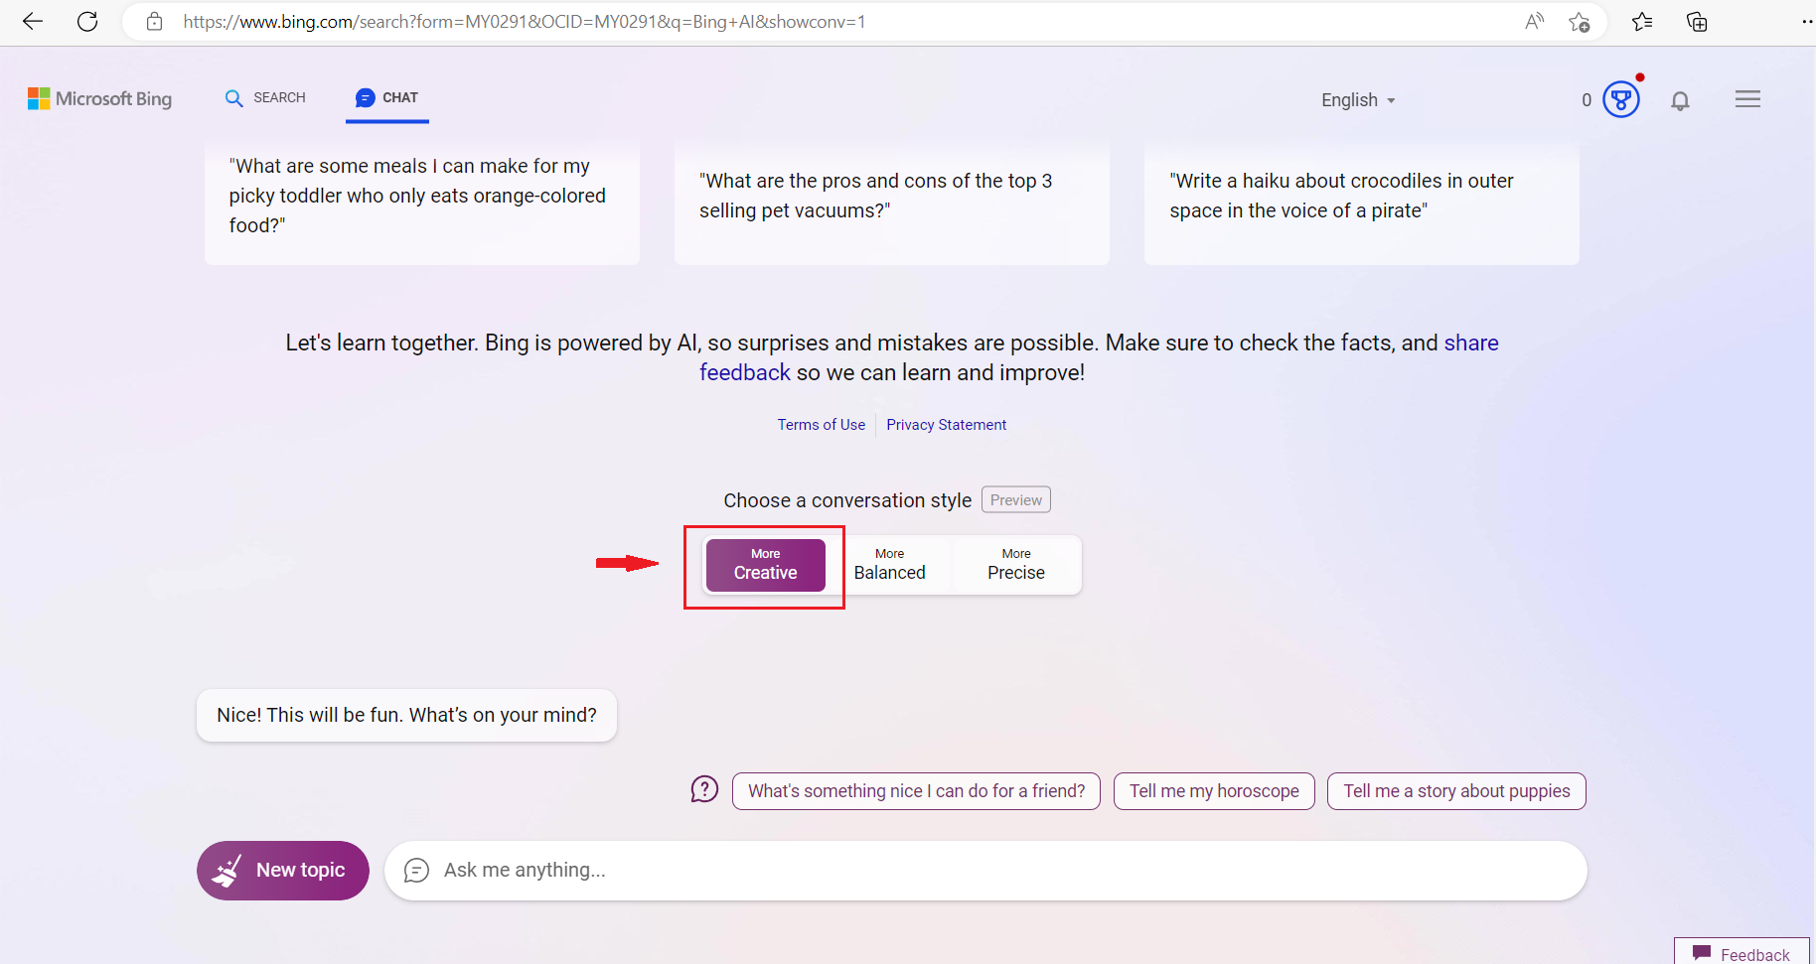Screen dimensions: 1816x964
Task: Click the lock icon in the address bar
Action: click(x=154, y=21)
